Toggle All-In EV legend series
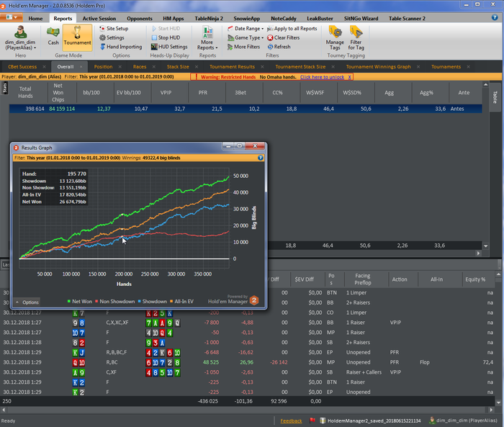 181,301
